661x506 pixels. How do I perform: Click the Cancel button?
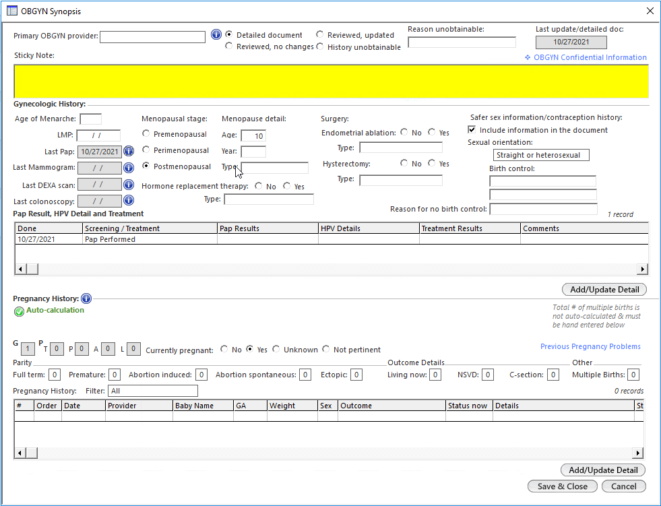623,486
